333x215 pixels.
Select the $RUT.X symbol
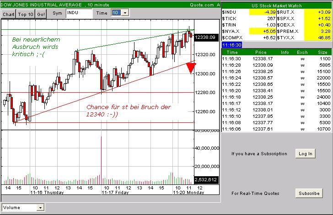tap(285, 12)
